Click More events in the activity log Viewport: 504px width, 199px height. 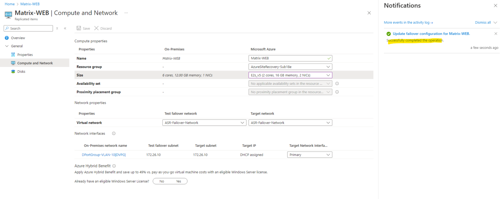[x=408, y=22]
